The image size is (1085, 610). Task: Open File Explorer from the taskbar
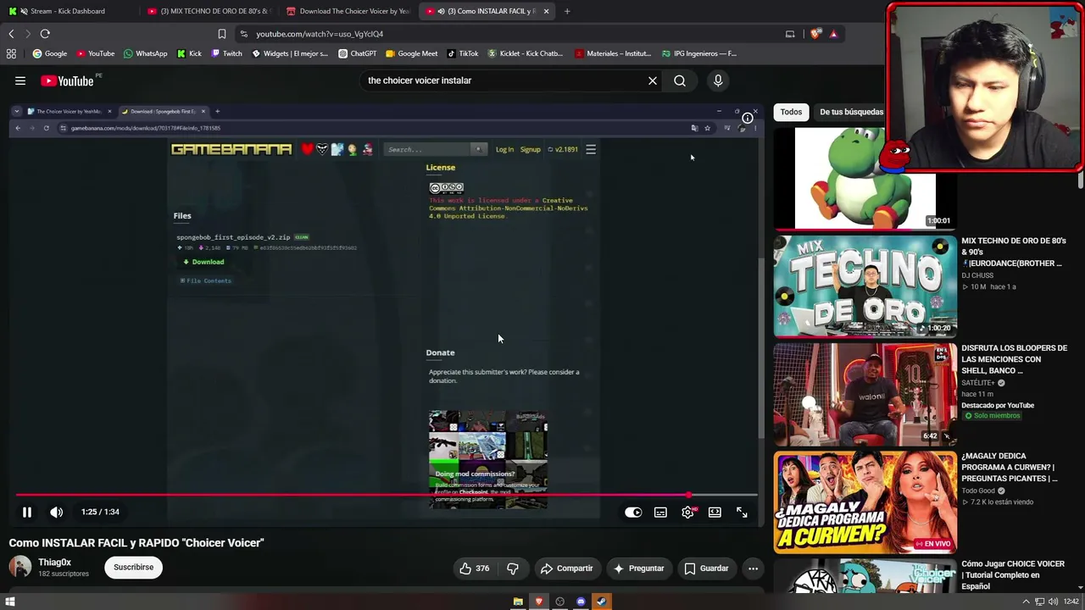(518, 602)
